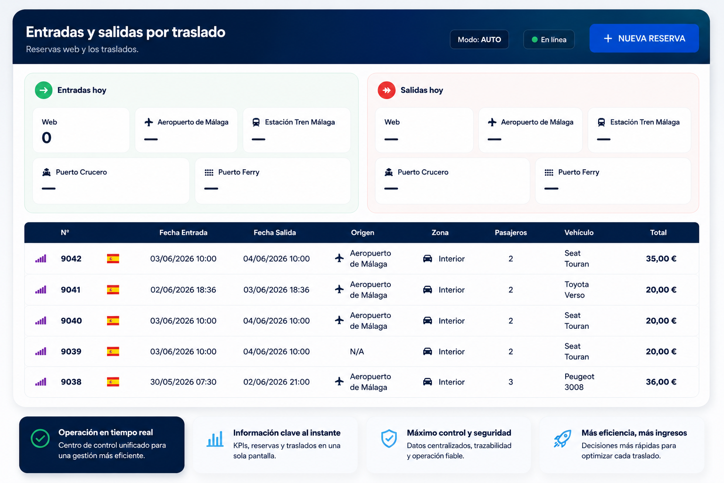Click the ferry icon in Entradas Puerto Ferry
The height and width of the screenshot is (483, 724).
209,173
